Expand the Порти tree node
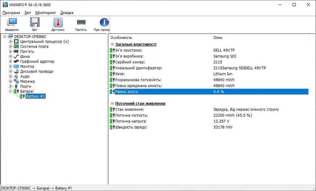 coord(10,87)
